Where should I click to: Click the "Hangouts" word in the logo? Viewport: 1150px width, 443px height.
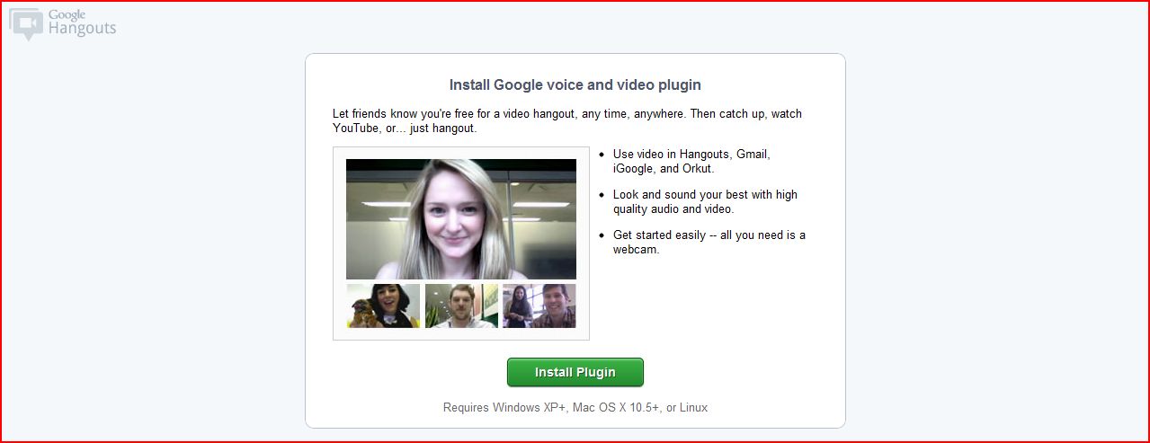pyautogui.click(x=82, y=29)
